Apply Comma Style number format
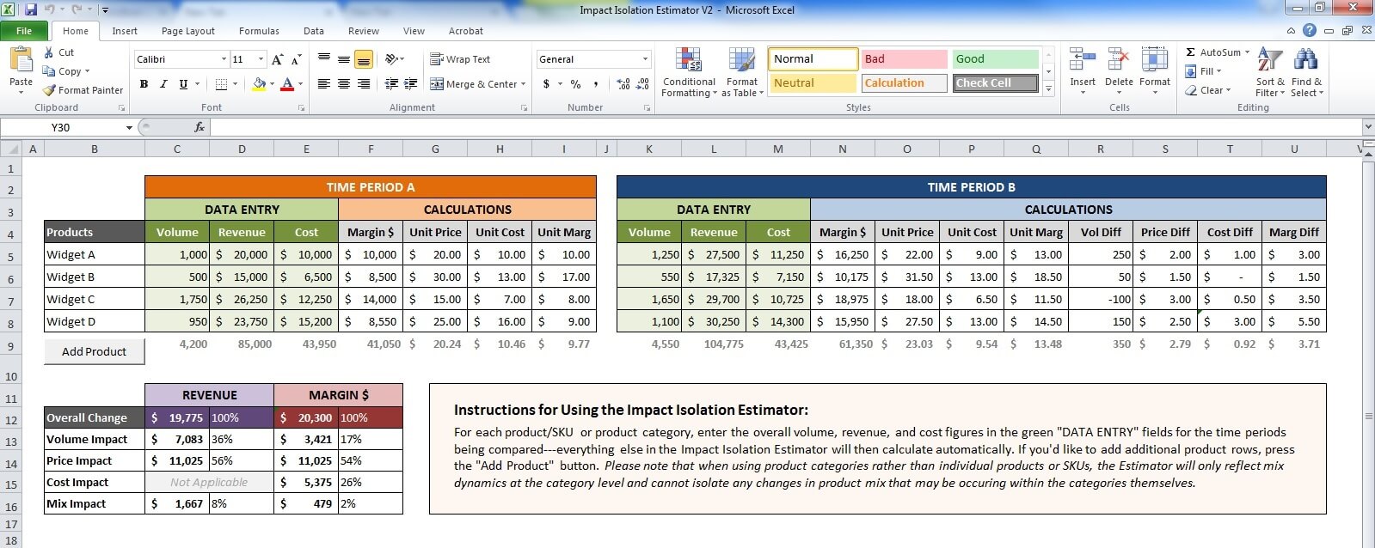 (x=598, y=84)
